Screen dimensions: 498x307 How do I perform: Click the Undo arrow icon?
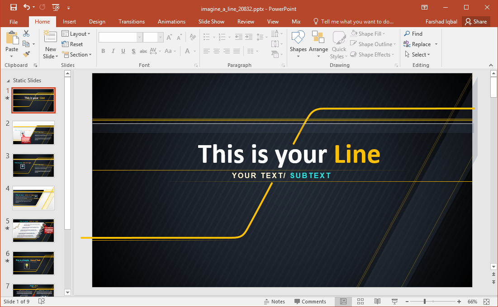tap(27, 7)
